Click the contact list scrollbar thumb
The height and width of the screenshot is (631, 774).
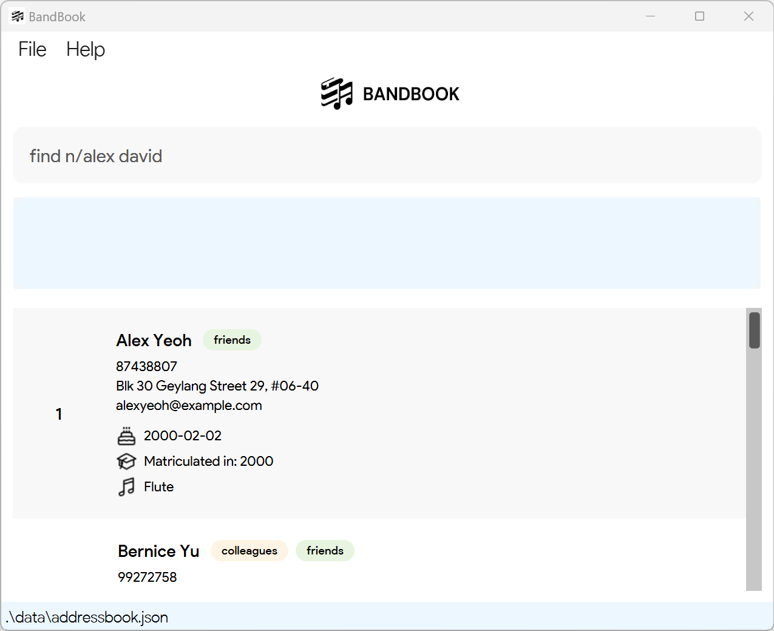tap(755, 330)
